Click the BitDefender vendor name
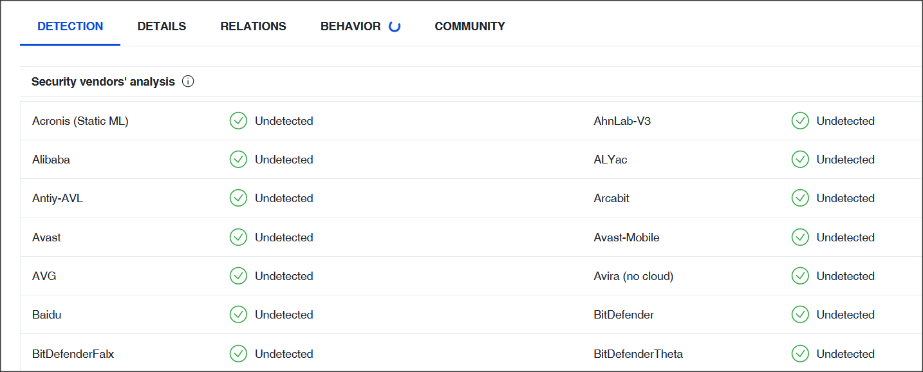This screenshot has height=372, width=923. point(624,315)
